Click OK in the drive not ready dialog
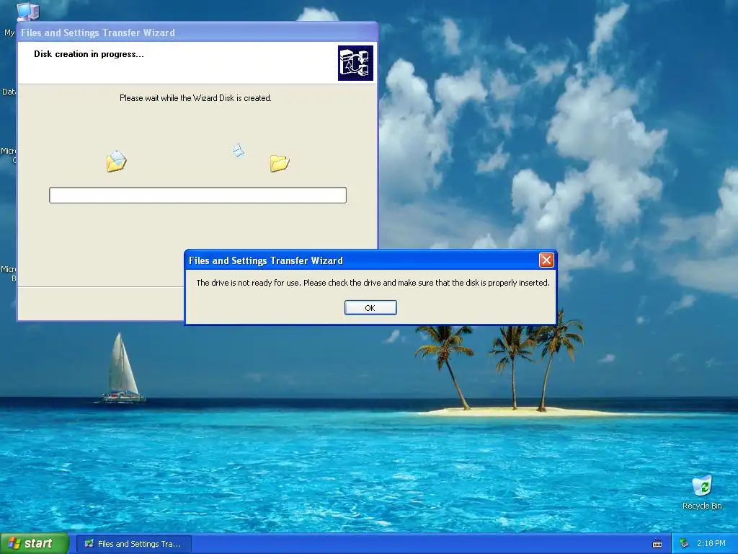738x554 pixels. pyautogui.click(x=370, y=307)
